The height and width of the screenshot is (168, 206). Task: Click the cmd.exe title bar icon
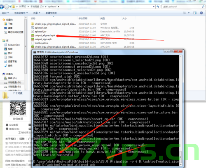35,52
